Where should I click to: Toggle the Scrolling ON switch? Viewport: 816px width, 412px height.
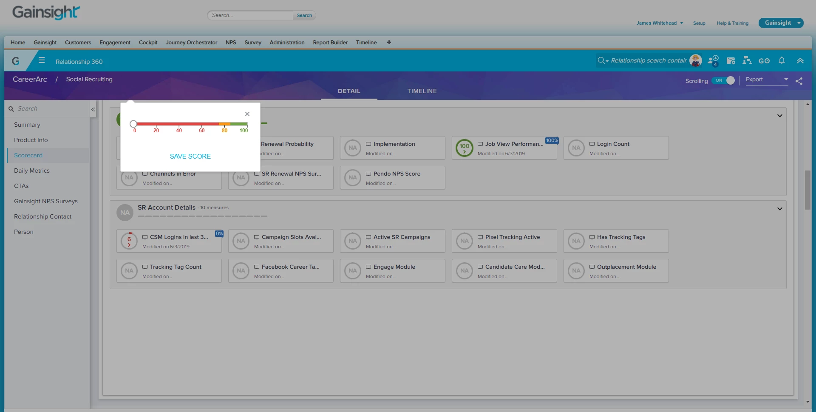724,80
